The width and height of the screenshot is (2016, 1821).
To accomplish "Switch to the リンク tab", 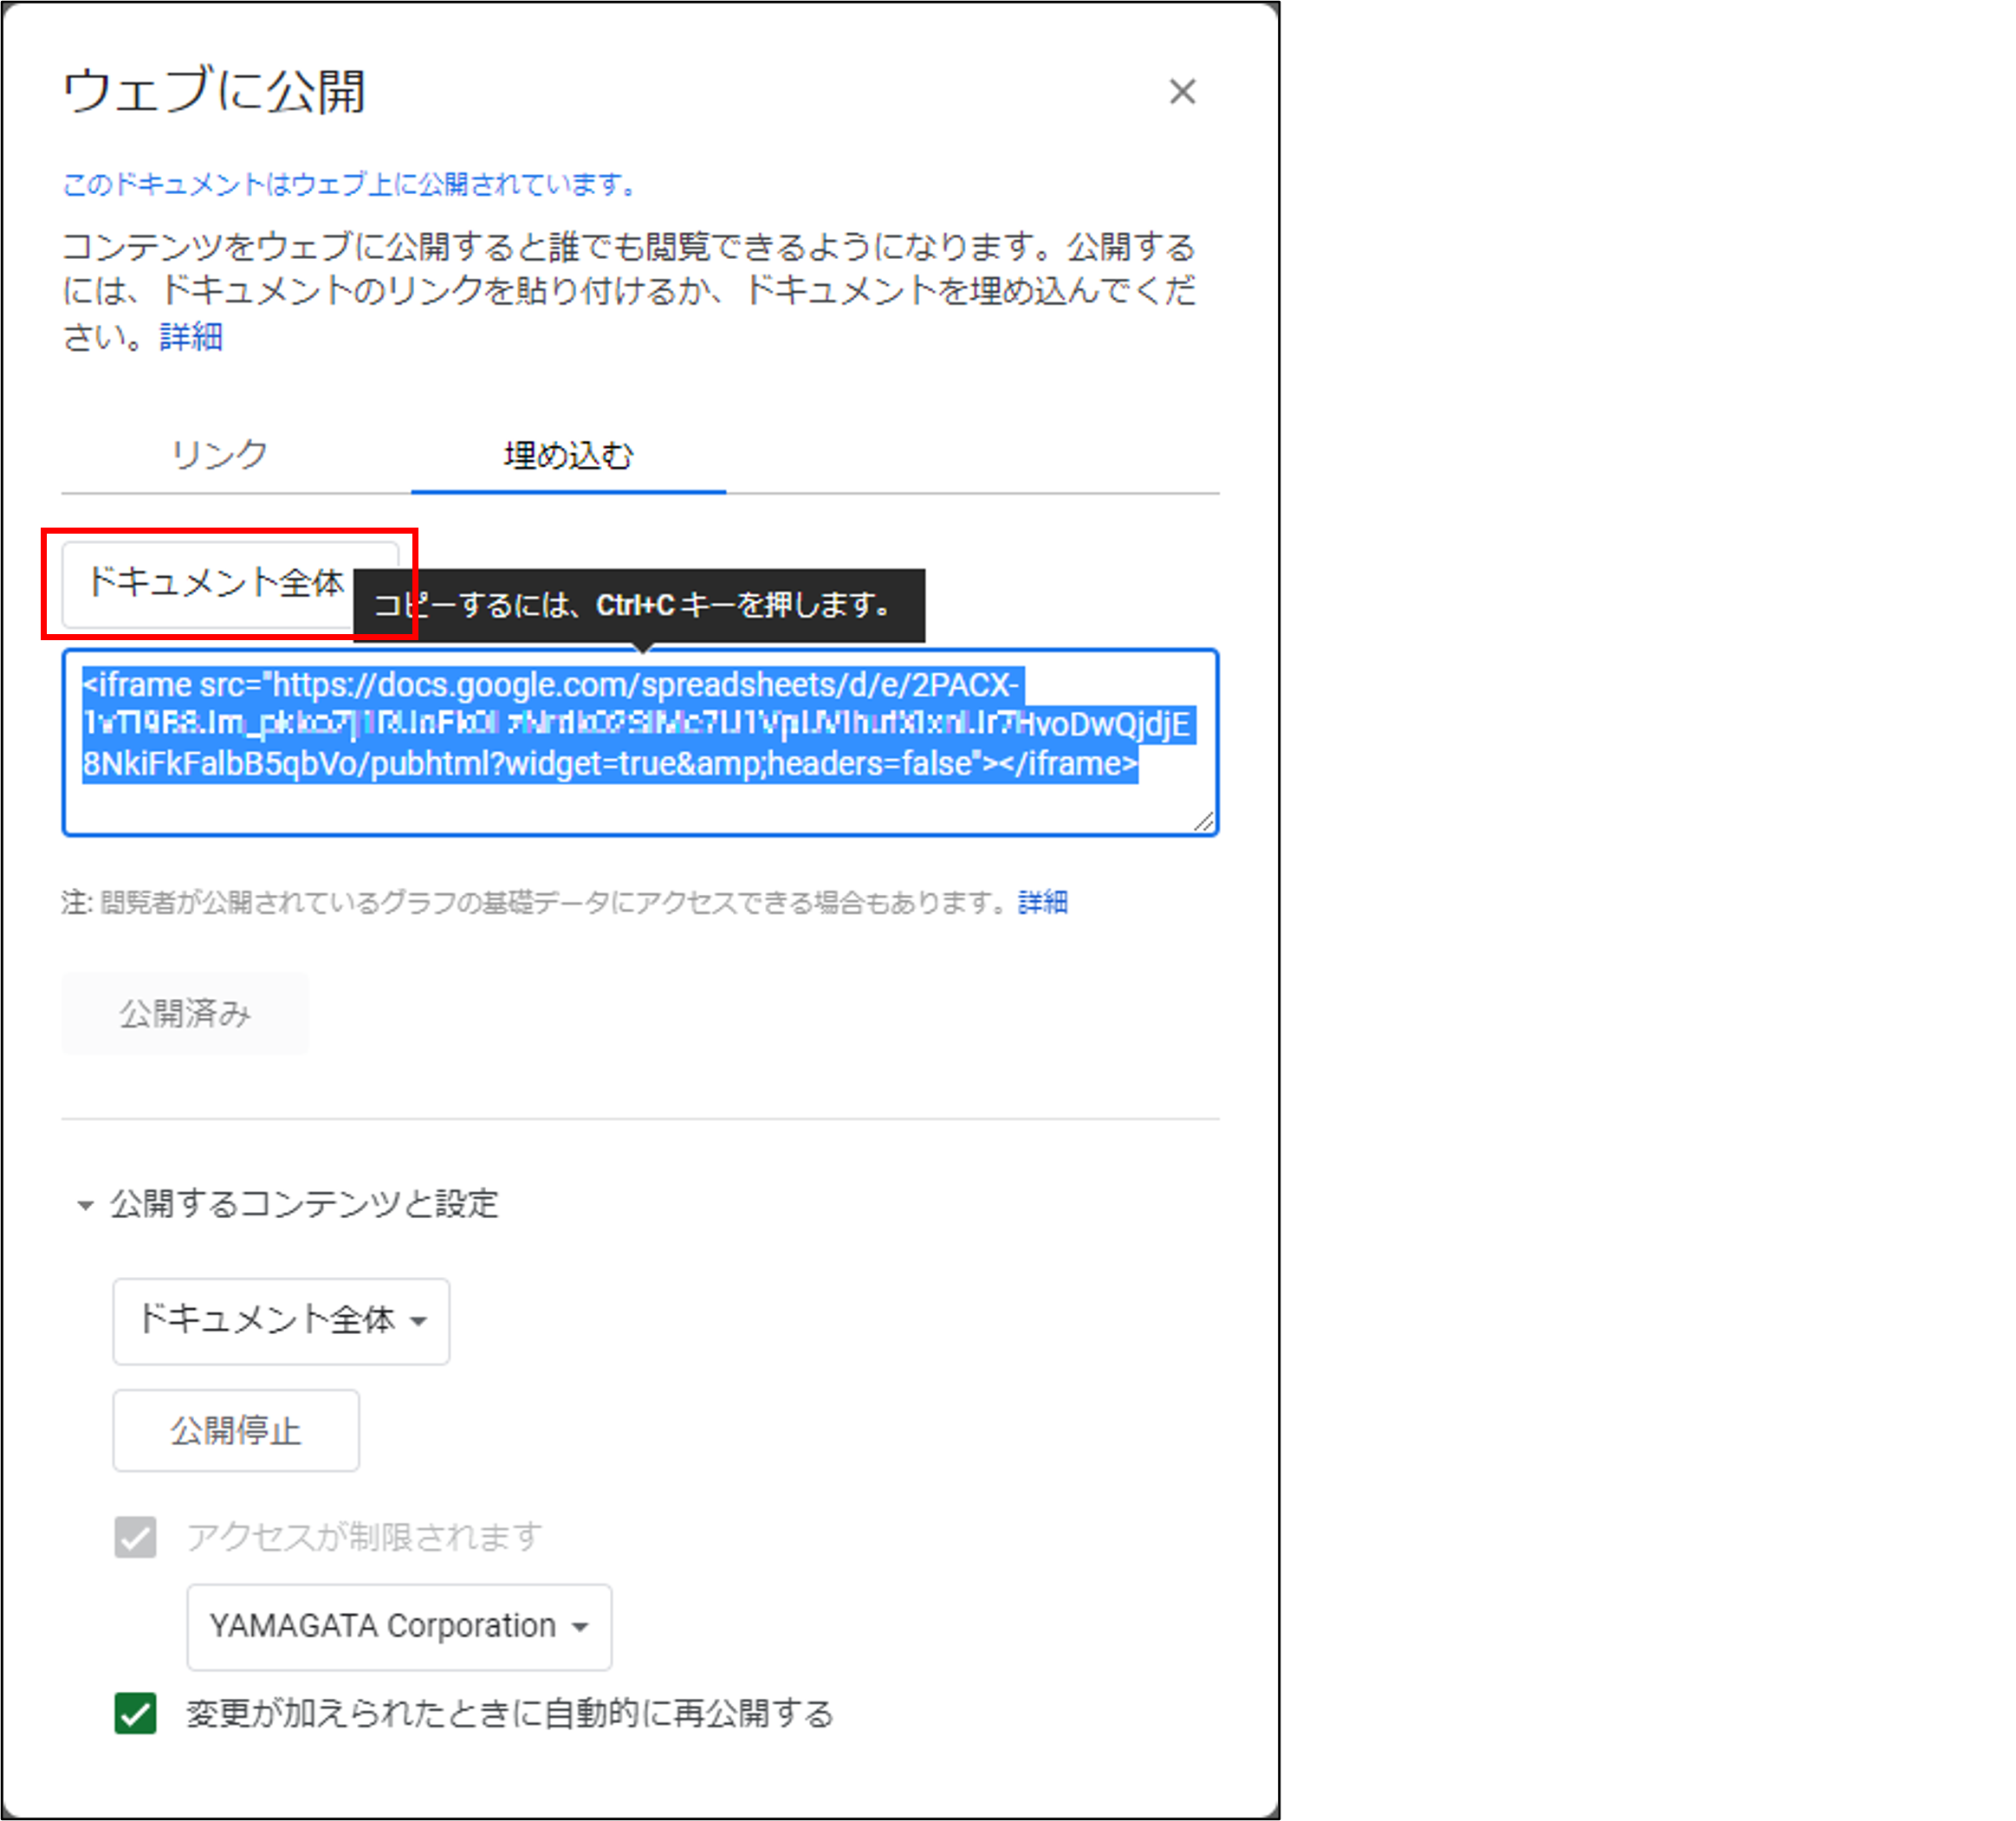I will [220, 455].
